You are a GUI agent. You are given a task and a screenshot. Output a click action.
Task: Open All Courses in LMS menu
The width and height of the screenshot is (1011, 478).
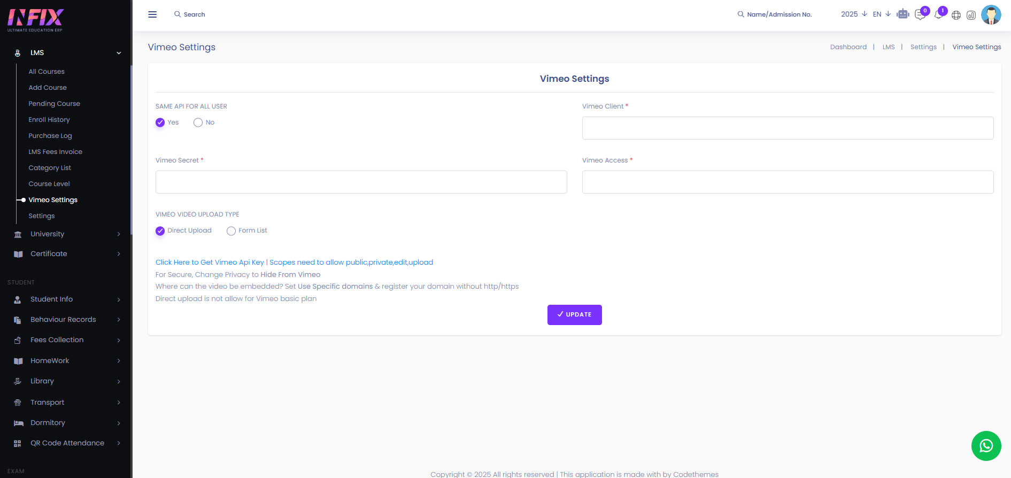click(47, 72)
